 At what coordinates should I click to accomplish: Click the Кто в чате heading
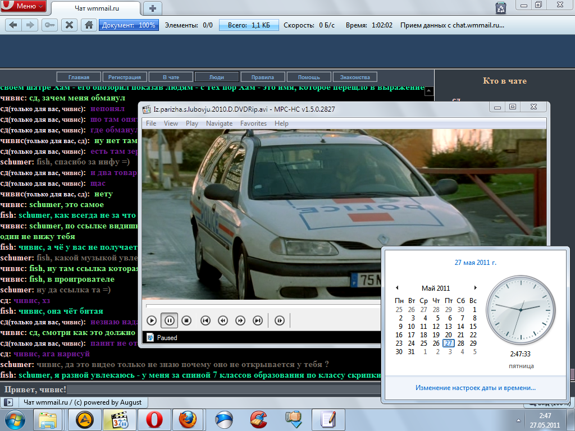[505, 81]
